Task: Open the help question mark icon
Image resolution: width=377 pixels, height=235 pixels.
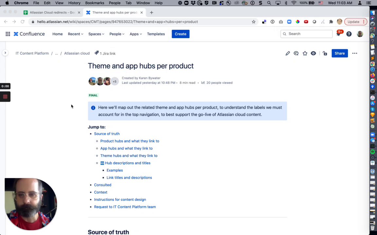Action: pyautogui.click(x=349, y=34)
